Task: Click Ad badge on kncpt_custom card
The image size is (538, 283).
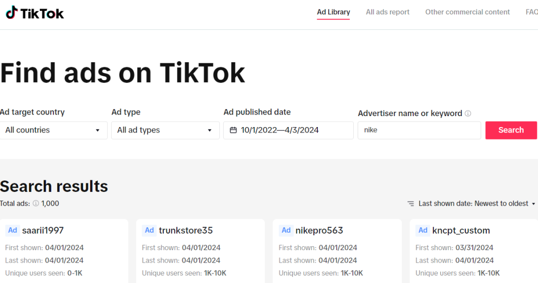Action: coord(423,230)
